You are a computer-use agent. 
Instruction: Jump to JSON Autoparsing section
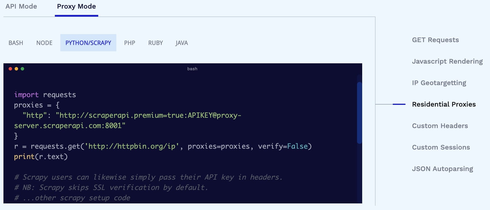tap(442, 169)
